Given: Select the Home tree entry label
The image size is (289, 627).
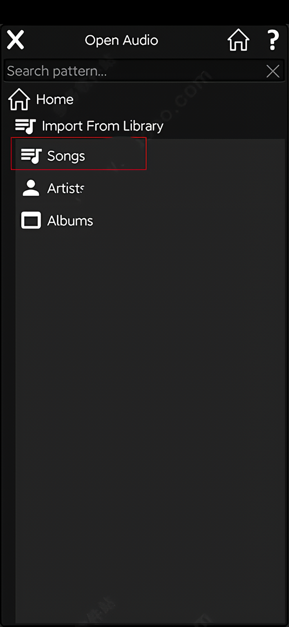Looking at the screenshot, I should (55, 100).
